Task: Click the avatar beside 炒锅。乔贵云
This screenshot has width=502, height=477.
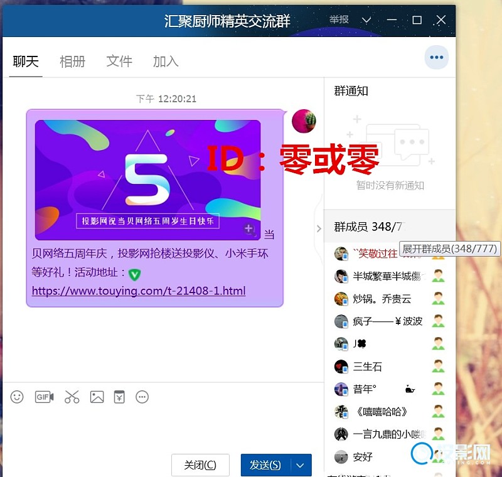Action: 341,299
